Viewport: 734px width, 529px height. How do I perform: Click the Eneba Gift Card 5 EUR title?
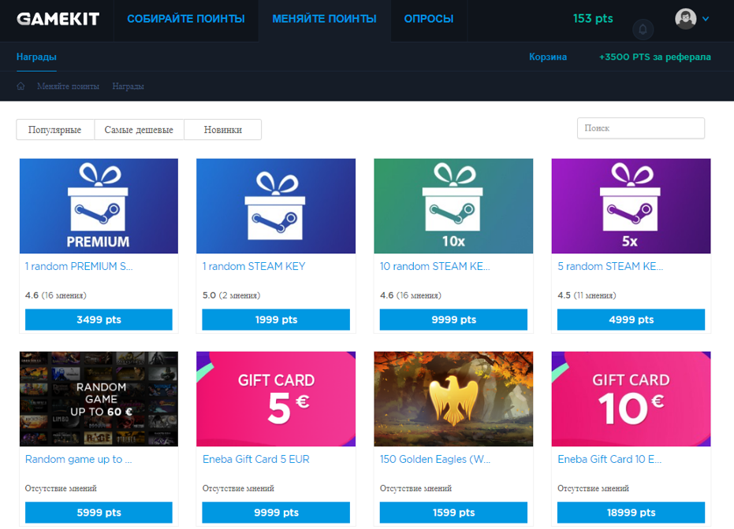pyautogui.click(x=256, y=460)
